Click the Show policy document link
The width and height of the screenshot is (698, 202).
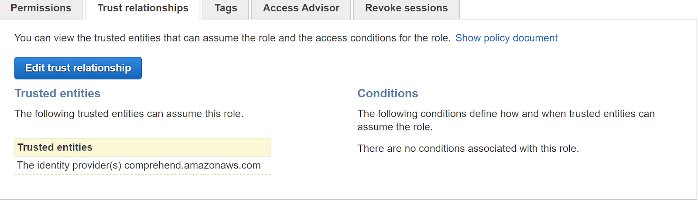coord(506,38)
